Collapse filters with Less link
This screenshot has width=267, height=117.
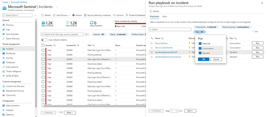[x=255, y=32]
